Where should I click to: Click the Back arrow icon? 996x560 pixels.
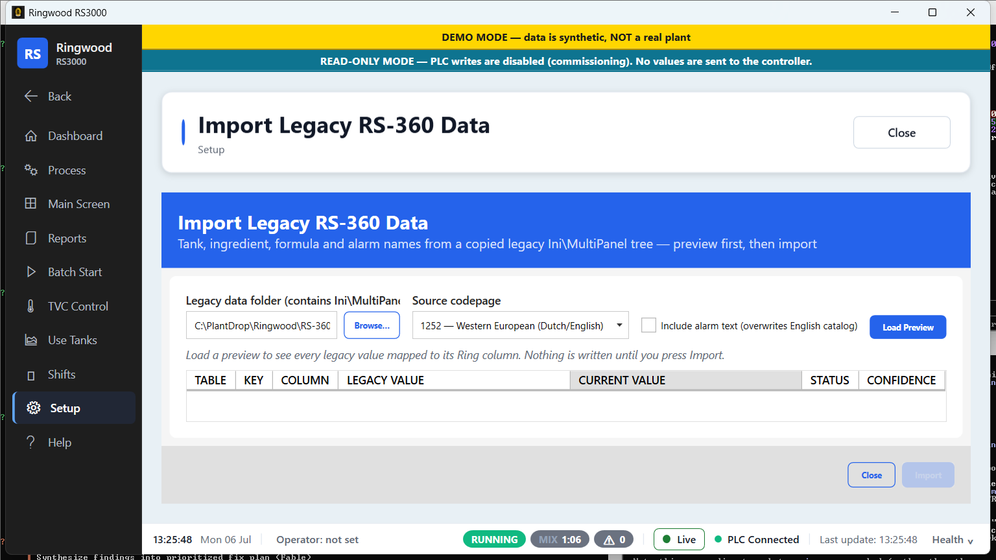[x=30, y=97]
